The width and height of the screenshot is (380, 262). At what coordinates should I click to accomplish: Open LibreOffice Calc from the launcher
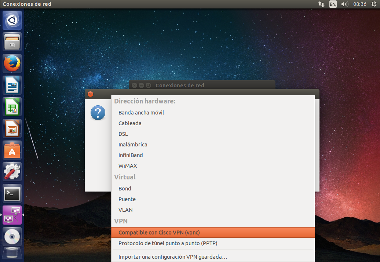click(12, 107)
